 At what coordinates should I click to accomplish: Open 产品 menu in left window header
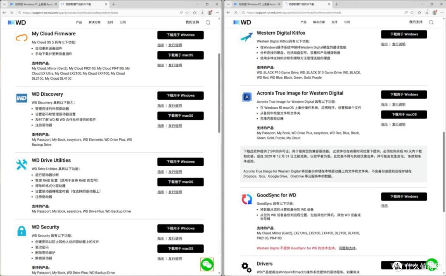pos(79,22)
